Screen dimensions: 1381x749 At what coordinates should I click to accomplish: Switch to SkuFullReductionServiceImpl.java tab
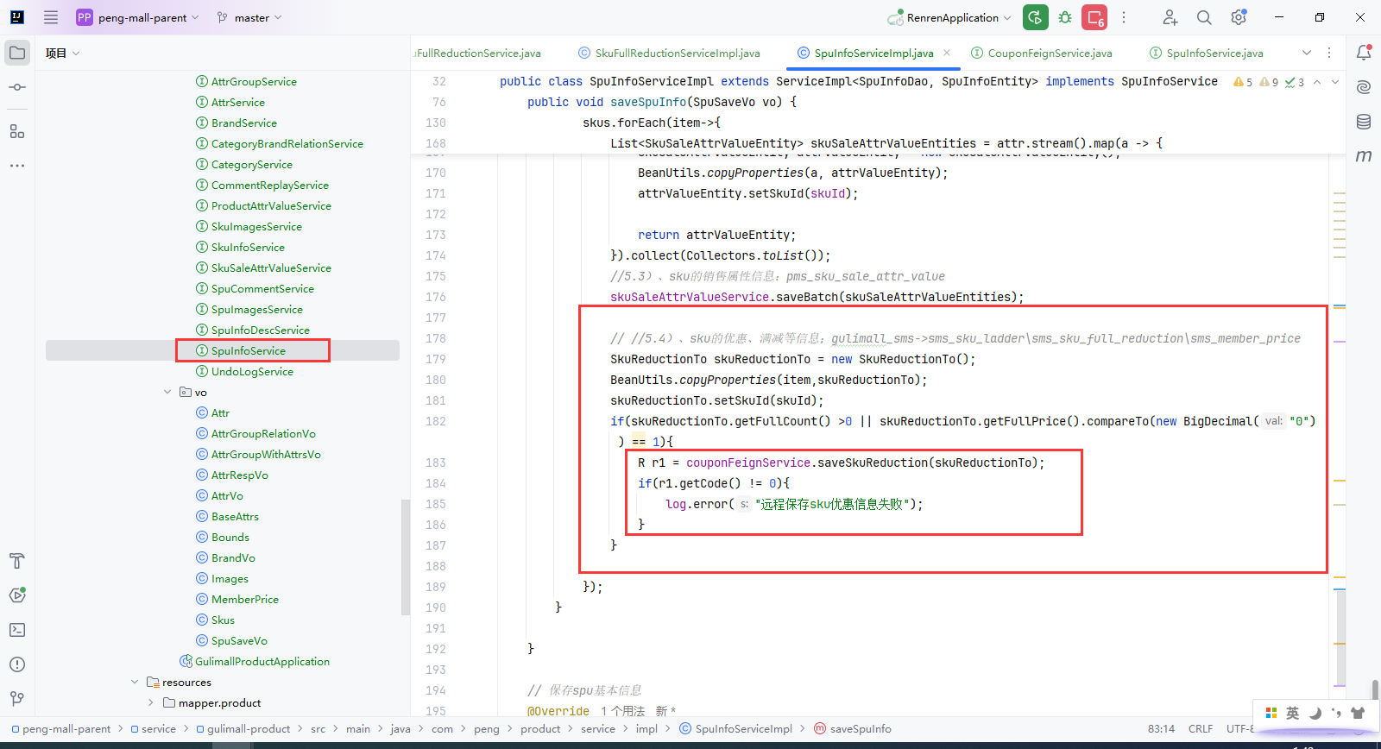tap(669, 53)
